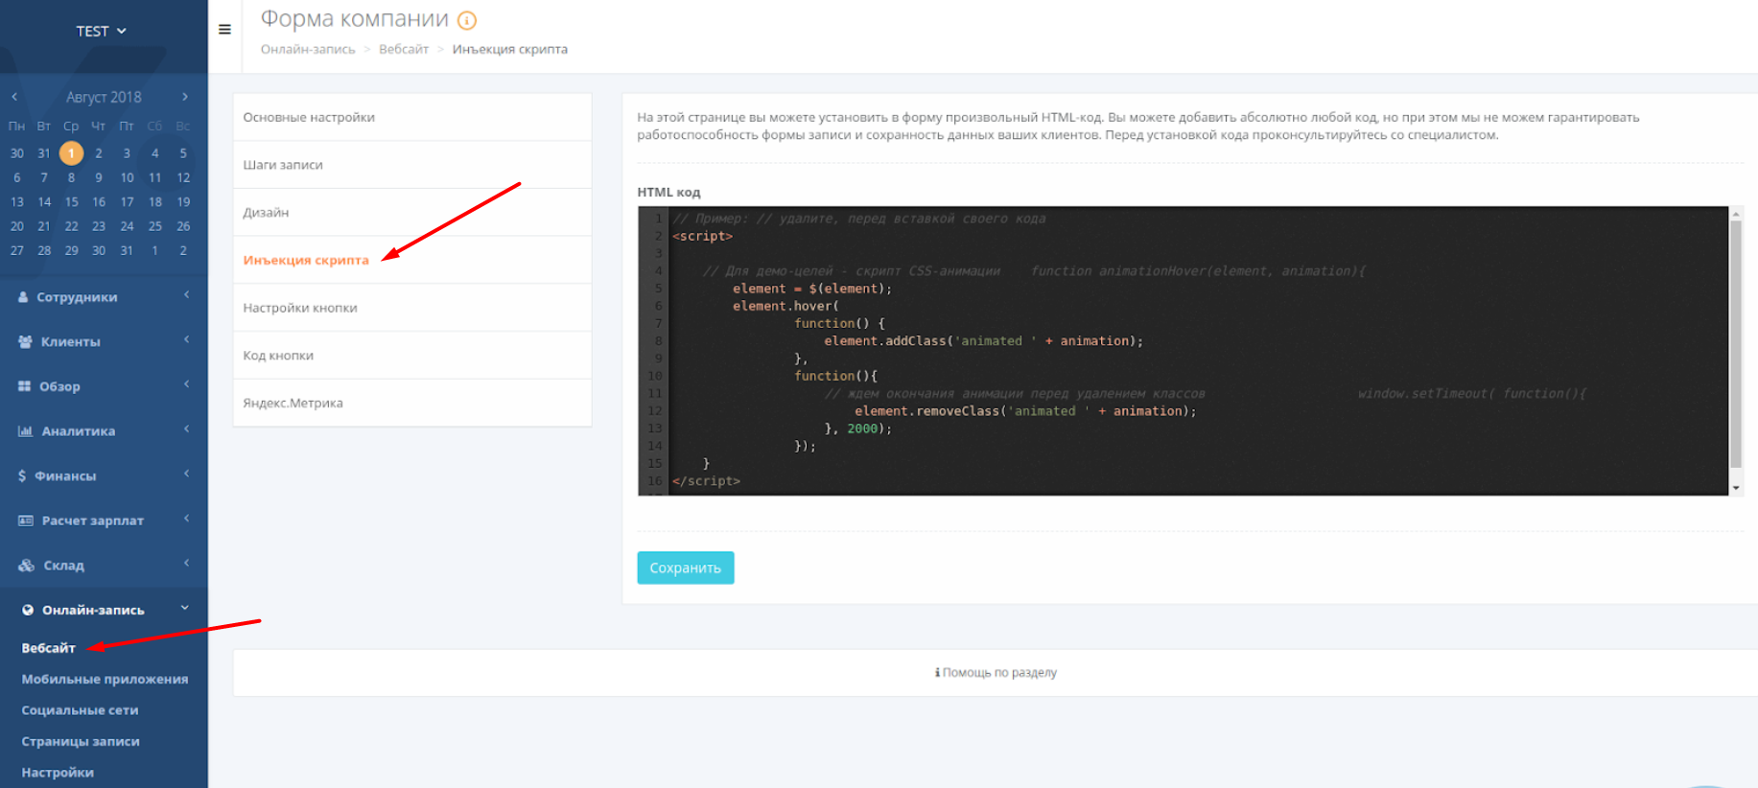Click the Аналитика chart icon
Screen dimensions: 1758x788
25,431
